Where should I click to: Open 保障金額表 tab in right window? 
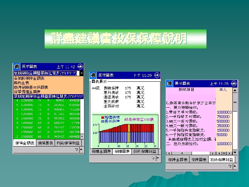click(178, 160)
